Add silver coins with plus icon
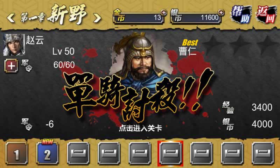This screenshot has width=280, height=168. click(221, 13)
